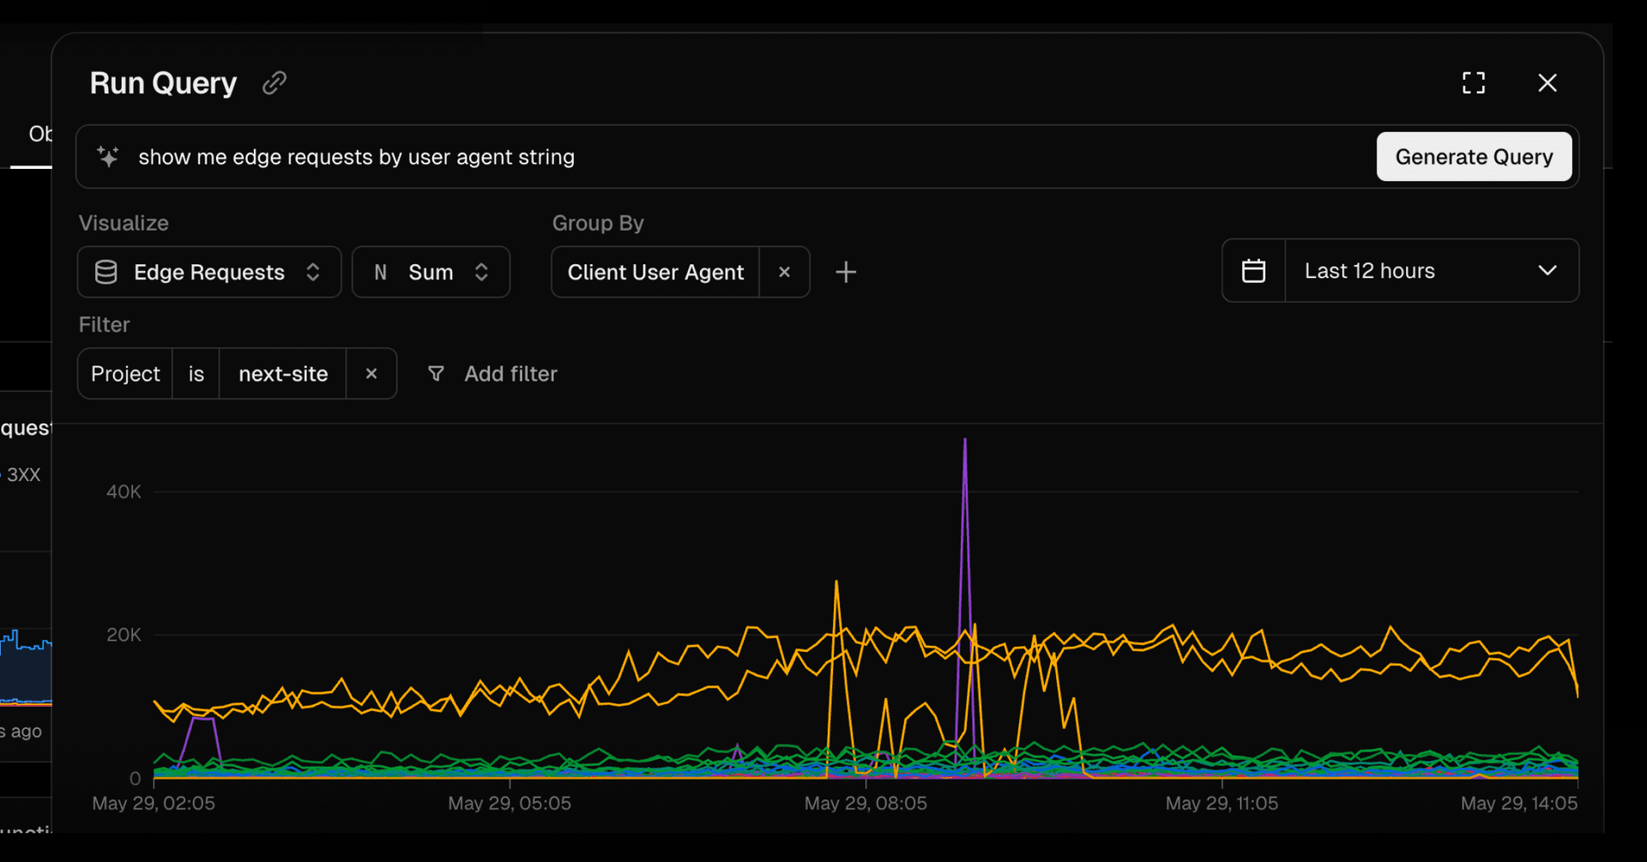This screenshot has height=862, width=1647.
Task: Click the Generate Query button
Action: coord(1473,157)
